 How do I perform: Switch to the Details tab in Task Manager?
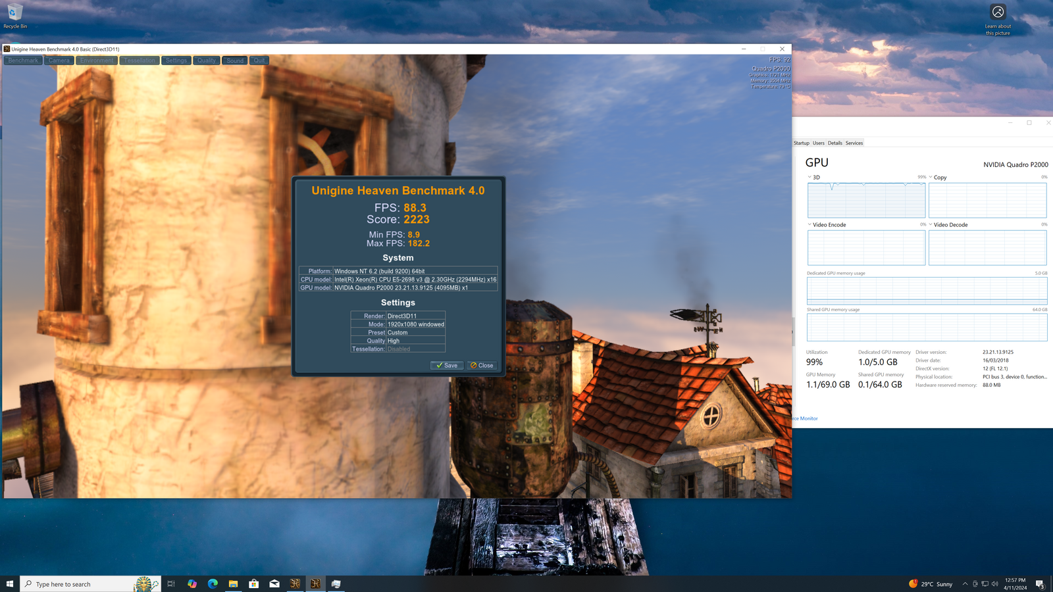click(835, 143)
